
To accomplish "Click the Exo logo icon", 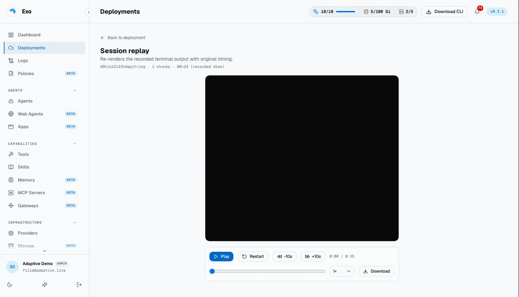I will click(13, 11).
